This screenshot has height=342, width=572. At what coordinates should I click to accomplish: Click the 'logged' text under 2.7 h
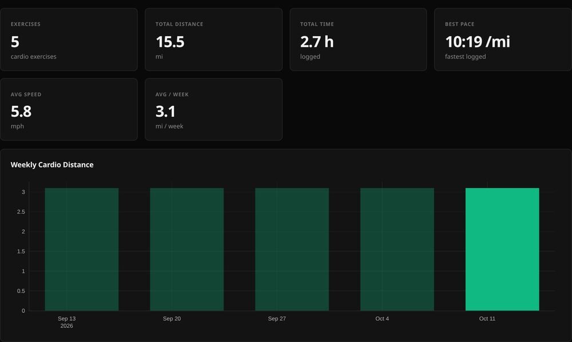[x=310, y=57]
